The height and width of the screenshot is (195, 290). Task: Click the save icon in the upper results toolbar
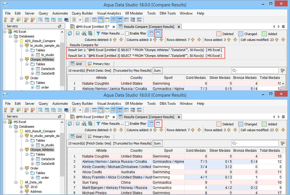(x=78, y=34)
